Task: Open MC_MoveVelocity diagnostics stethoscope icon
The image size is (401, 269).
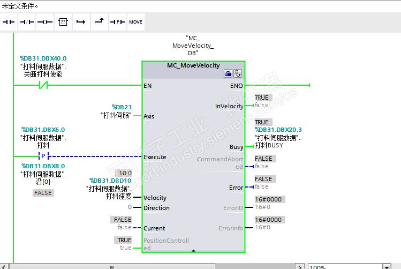Action: 238,74
